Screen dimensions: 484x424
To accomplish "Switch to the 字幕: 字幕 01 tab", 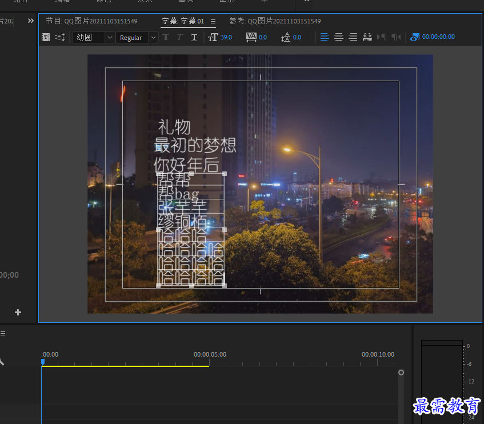I will pos(183,21).
